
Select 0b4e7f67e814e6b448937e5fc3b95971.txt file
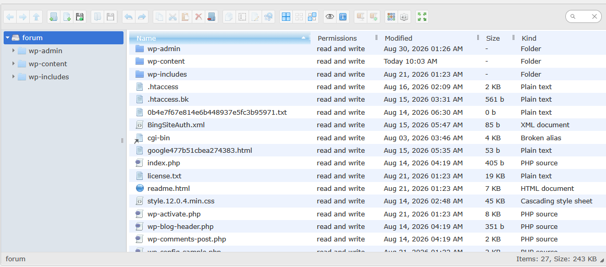[x=367, y=112]
